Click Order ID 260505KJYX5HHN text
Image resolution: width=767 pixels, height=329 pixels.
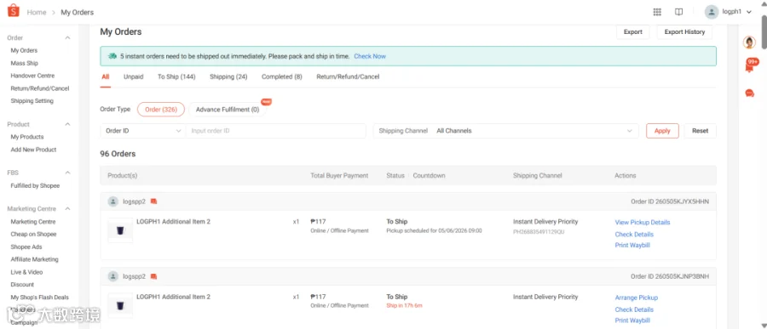(x=670, y=201)
